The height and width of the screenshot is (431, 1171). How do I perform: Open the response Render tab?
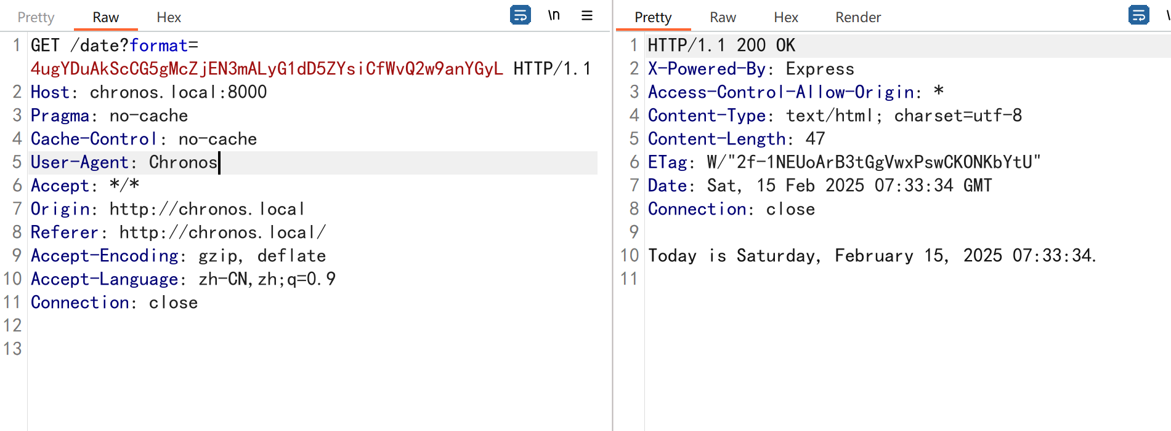pyautogui.click(x=858, y=17)
